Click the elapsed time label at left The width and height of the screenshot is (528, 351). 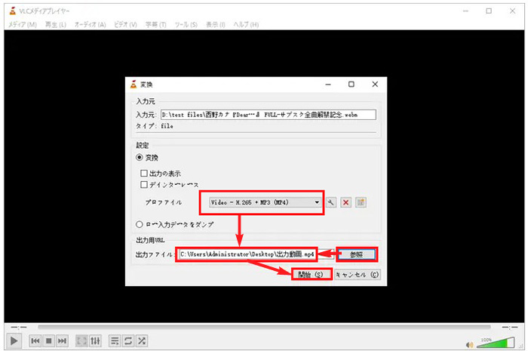pos(19,327)
